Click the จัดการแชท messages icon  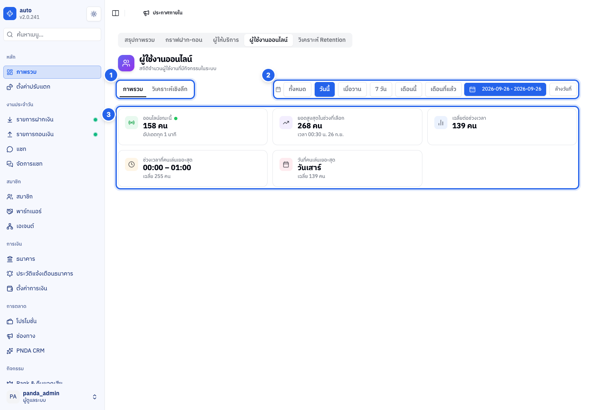pyautogui.click(x=10, y=164)
